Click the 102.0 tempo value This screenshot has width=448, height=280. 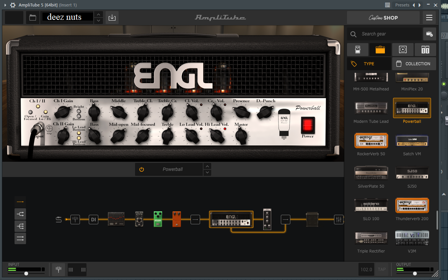(366, 269)
